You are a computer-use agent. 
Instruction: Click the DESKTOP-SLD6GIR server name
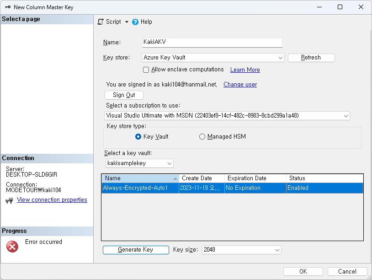32,175
